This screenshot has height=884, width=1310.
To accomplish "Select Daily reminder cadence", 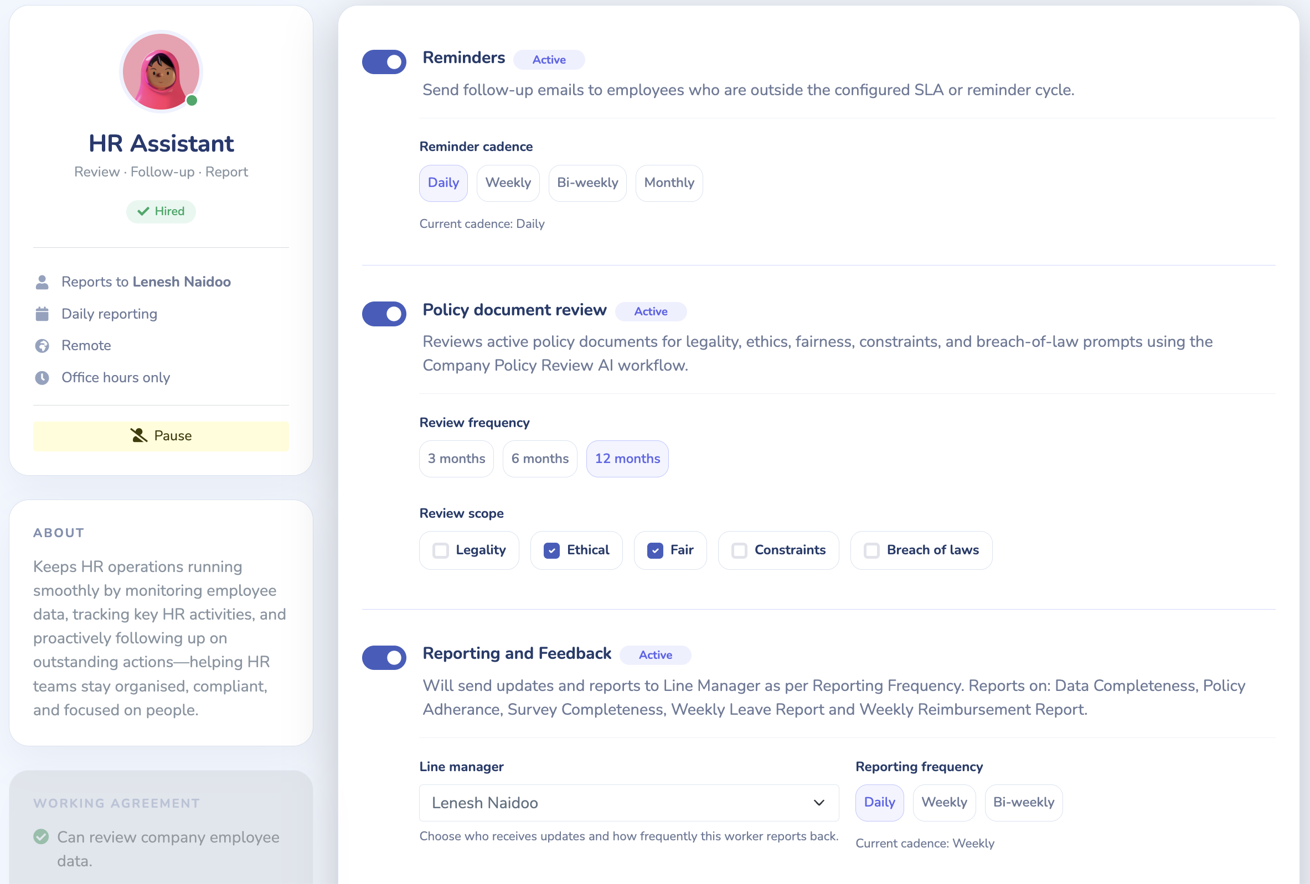I will pyautogui.click(x=443, y=183).
